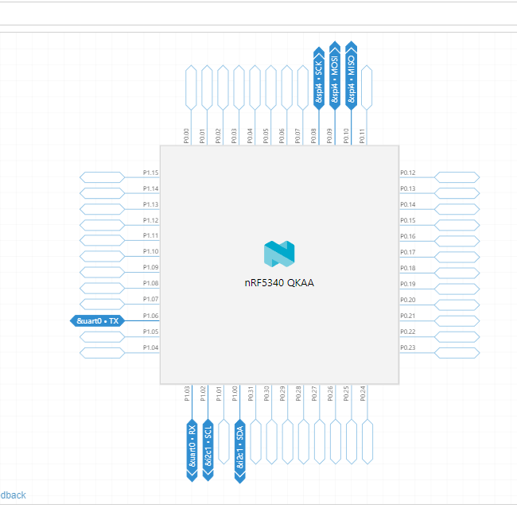Click the &uart0 TX tag on P1.06
Screen dimensions: 517x516
[x=98, y=320]
